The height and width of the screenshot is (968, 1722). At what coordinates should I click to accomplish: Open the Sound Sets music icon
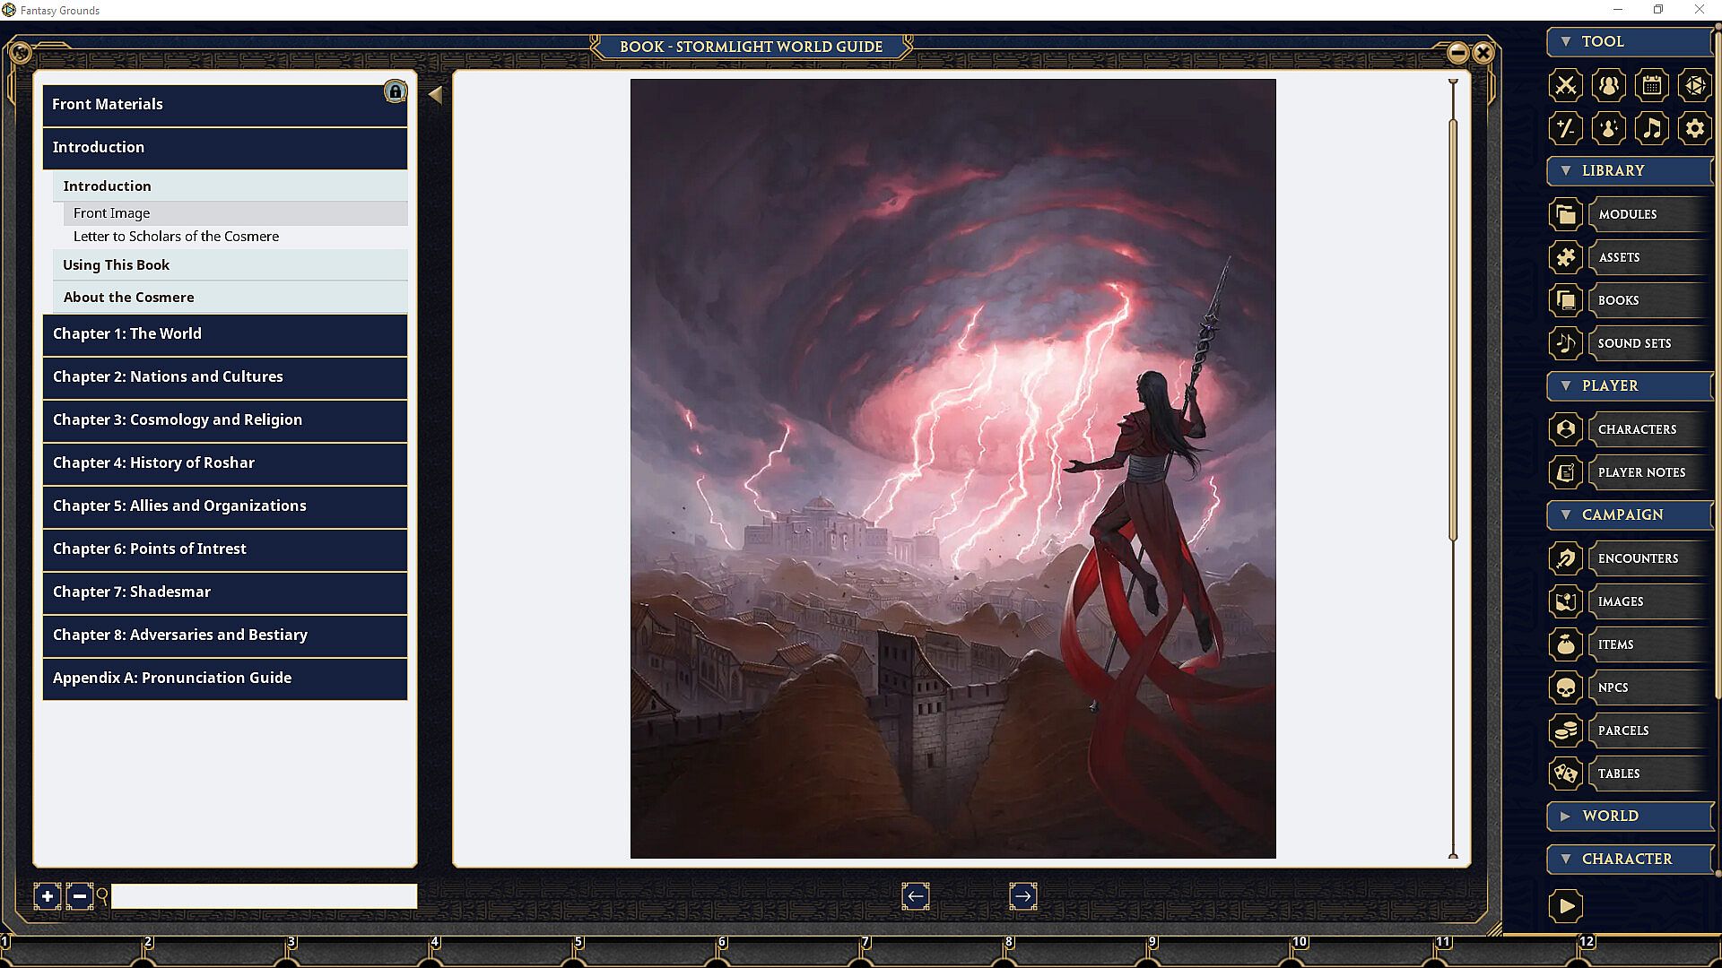(x=1565, y=343)
